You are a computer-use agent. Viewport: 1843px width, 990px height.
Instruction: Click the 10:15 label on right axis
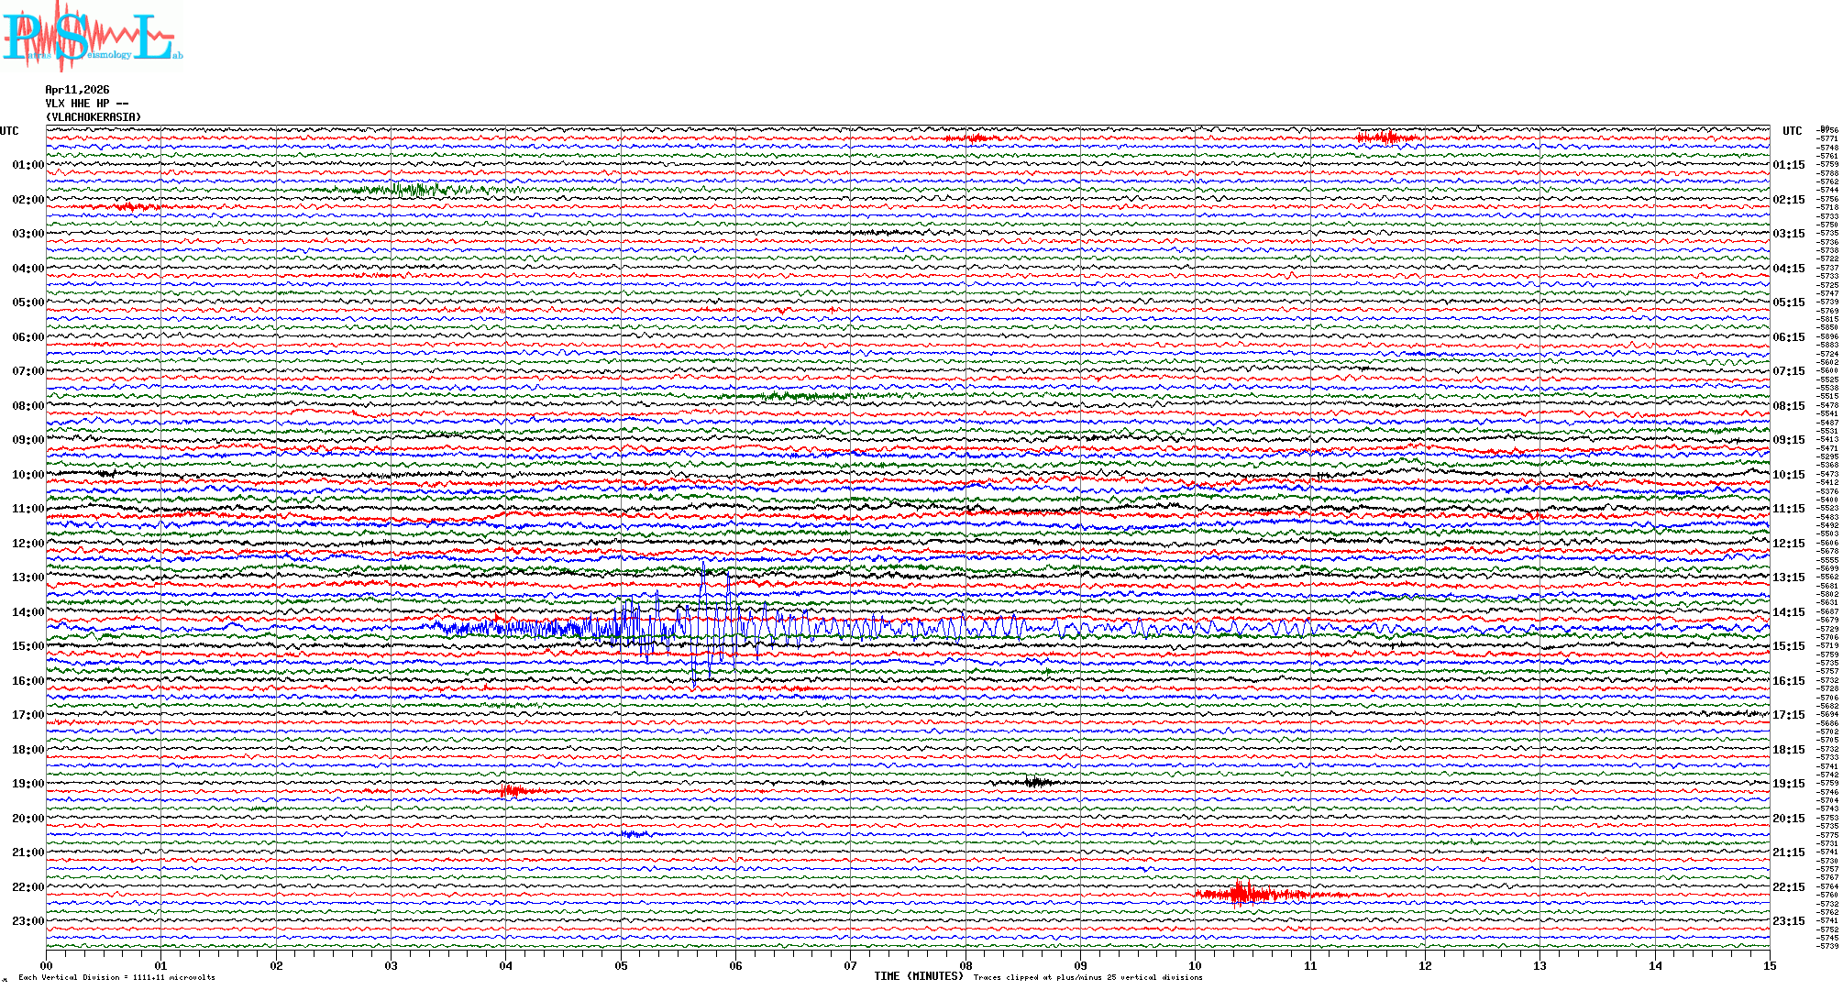click(x=1788, y=475)
